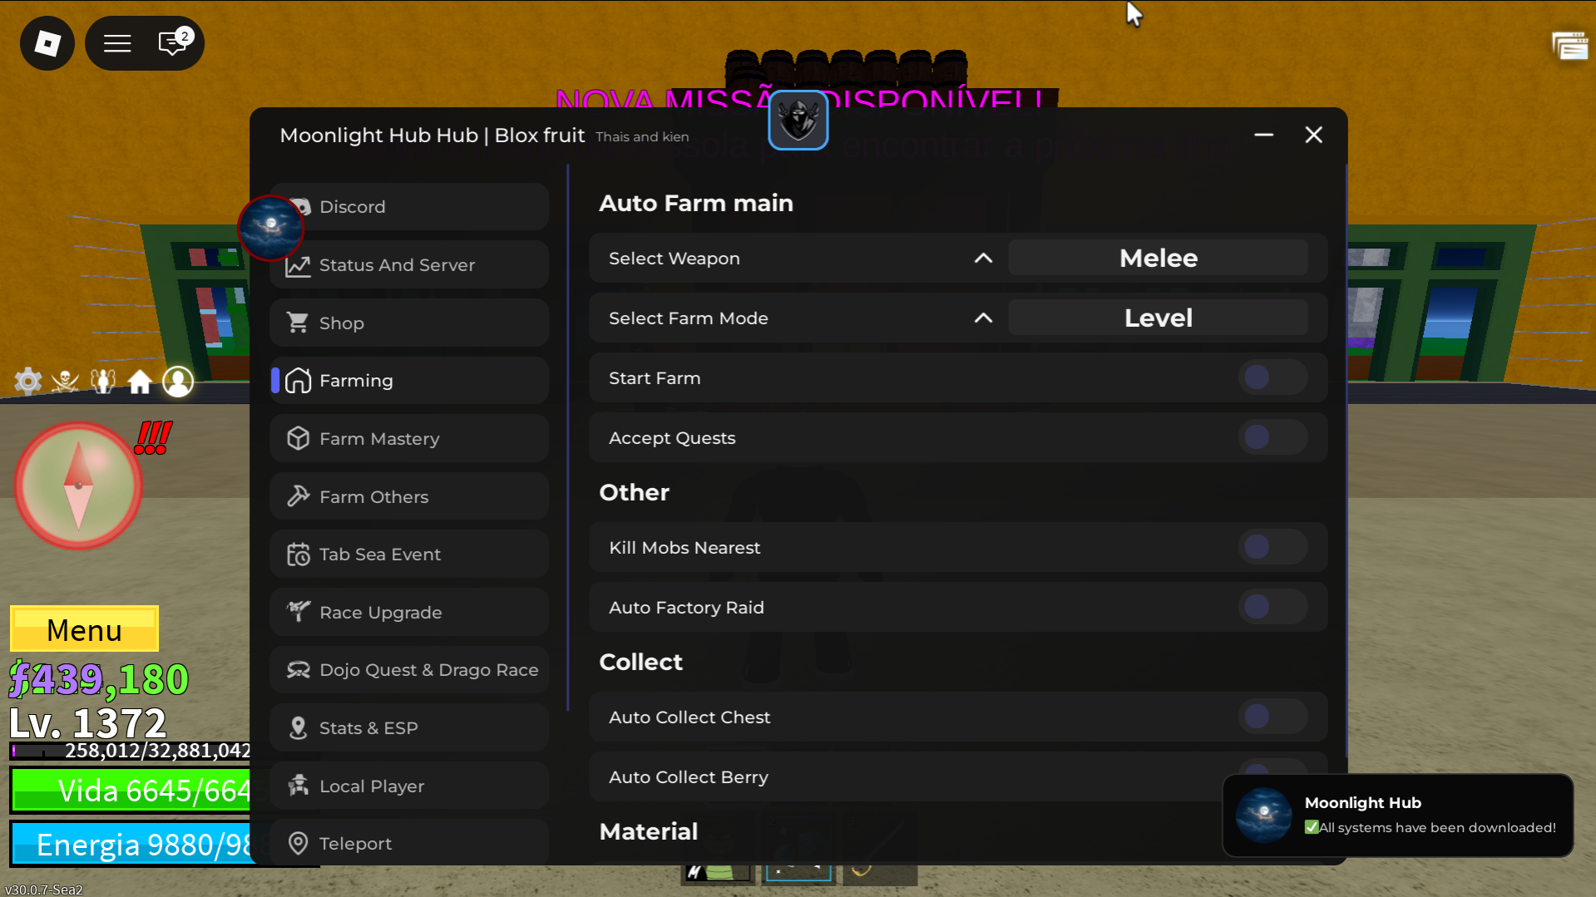
Task: Turn on Accept Quests switch
Action: 1272,437
